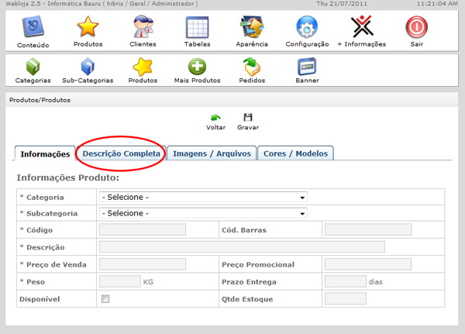Open Aparência settings icon
This screenshot has width=465, height=334.
(252, 29)
